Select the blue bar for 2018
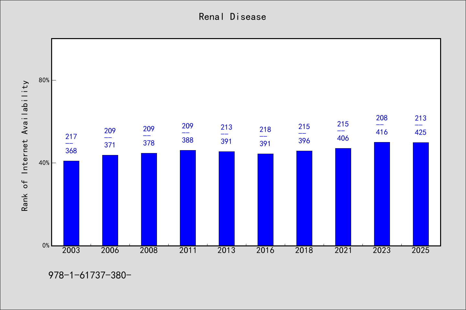The width and height of the screenshot is (466, 310). click(304, 198)
